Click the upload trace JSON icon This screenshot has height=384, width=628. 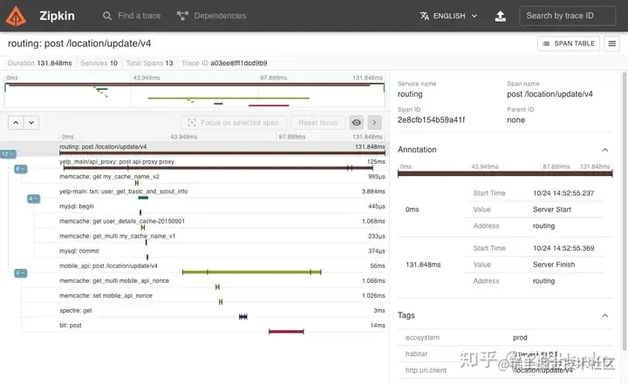[x=501, y=16]
